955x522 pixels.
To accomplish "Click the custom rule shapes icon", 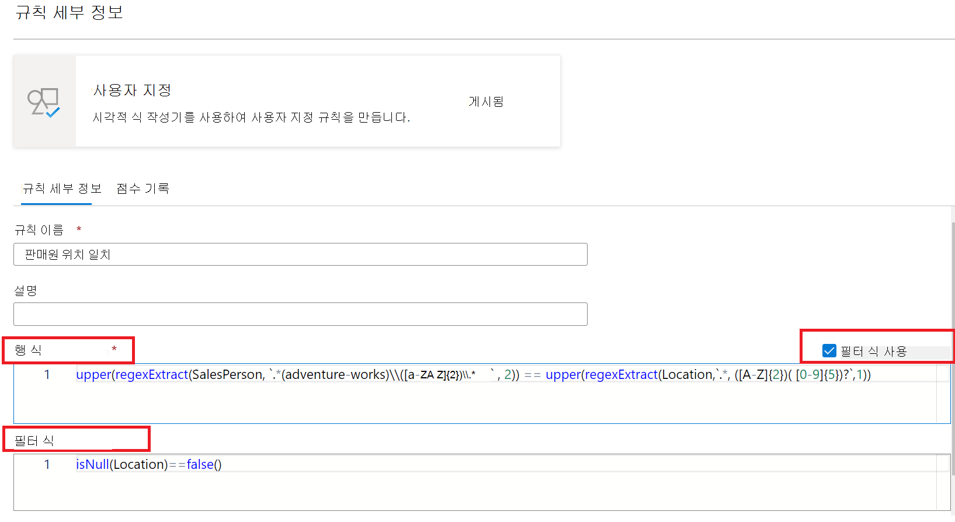I will tap(44, 102).
